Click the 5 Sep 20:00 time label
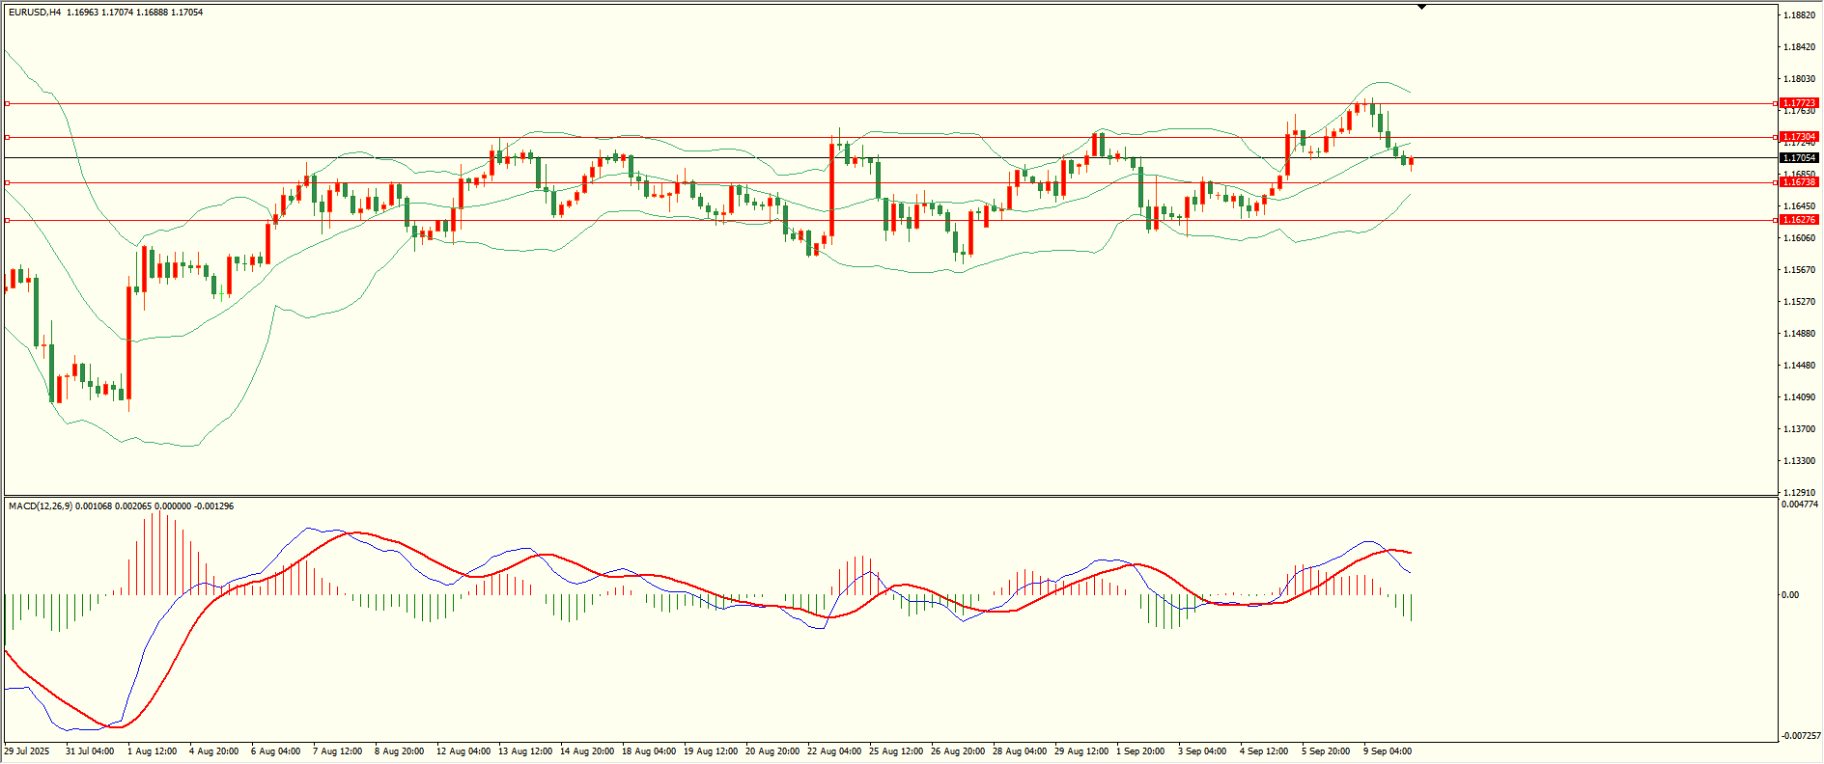 tap(1326, 751)
